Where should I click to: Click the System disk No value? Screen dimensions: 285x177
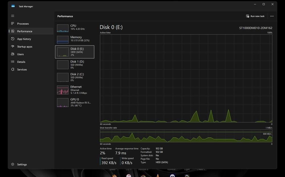click(157, 155)
